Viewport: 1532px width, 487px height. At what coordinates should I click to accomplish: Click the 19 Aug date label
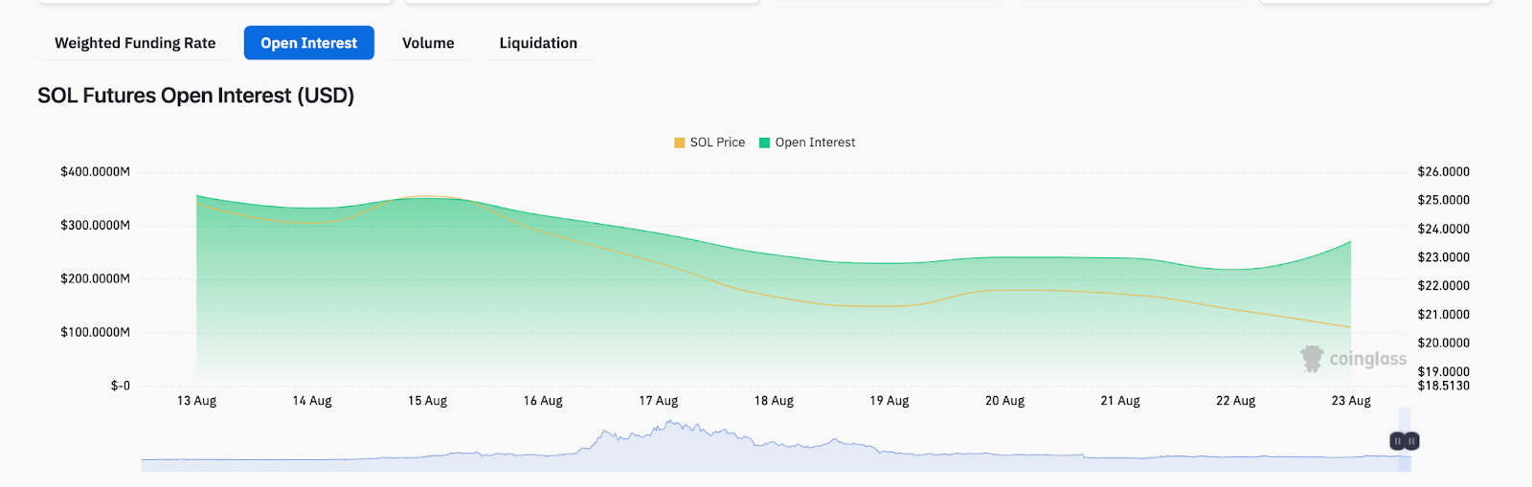[x=890, y=401]
